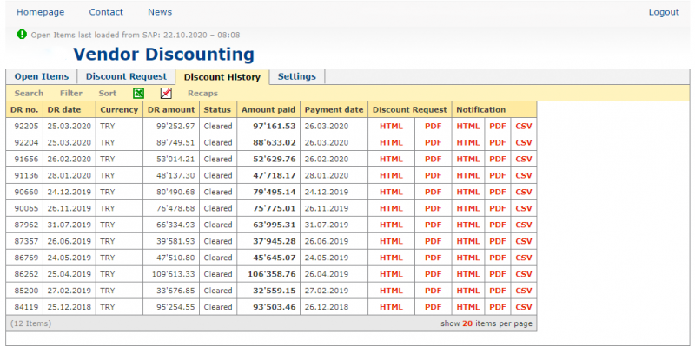Select the Discount History tab
This screenshot has height=346, width=695.
click(222, 77)
